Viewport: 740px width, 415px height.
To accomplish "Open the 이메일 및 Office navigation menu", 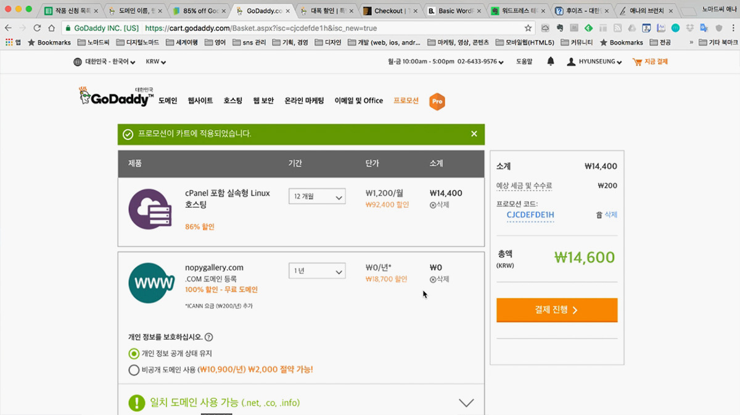I will click(359, 101).
